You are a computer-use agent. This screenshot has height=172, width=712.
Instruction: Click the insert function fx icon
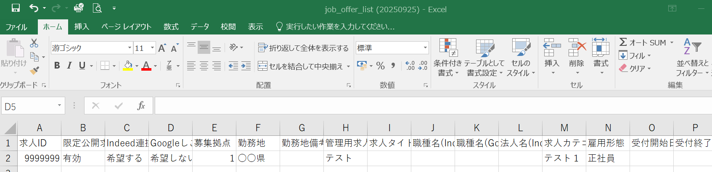tap(141, 106)
